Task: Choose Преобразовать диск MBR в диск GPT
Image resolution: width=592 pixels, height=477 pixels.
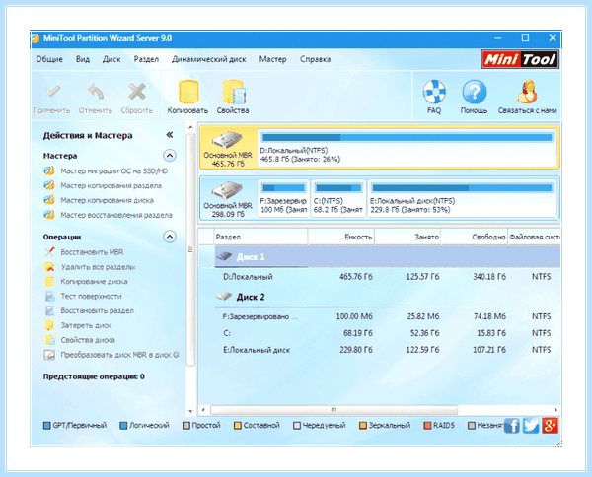Action: point(119,355)
